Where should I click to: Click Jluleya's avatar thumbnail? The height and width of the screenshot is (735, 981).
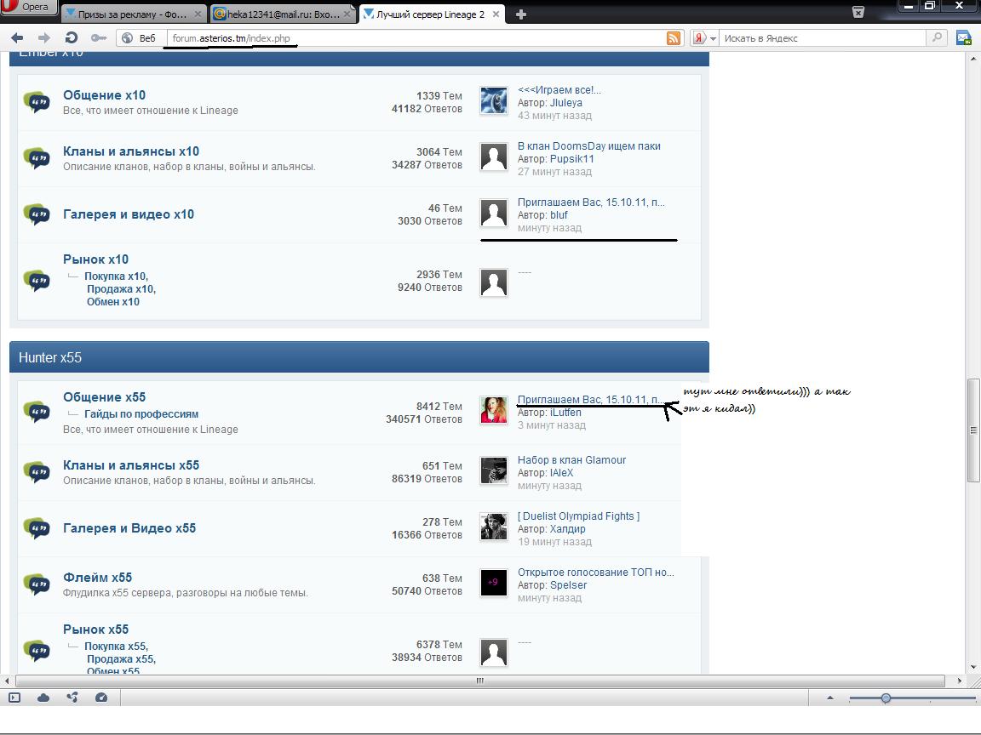pos(494,100)
